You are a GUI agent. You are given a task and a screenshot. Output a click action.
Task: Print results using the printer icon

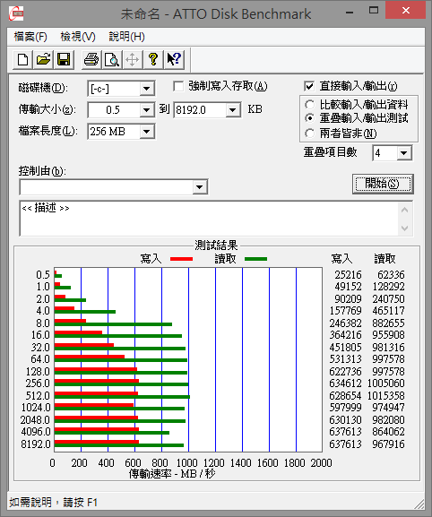point(91,60)
